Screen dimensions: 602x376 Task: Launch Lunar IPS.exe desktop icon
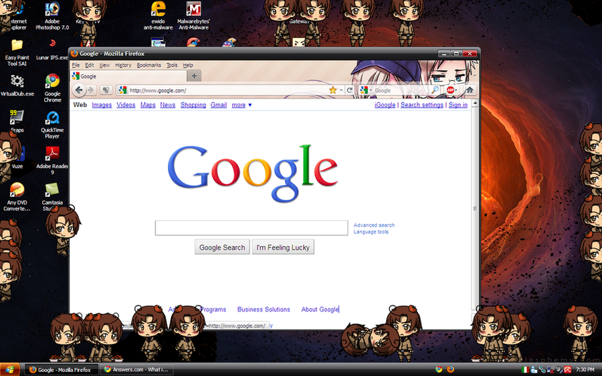click(x=52, y=49)
